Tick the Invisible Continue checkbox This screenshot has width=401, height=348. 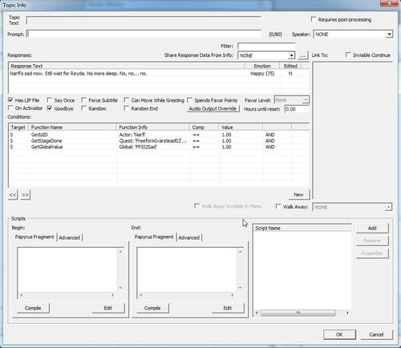pos(348,55)
